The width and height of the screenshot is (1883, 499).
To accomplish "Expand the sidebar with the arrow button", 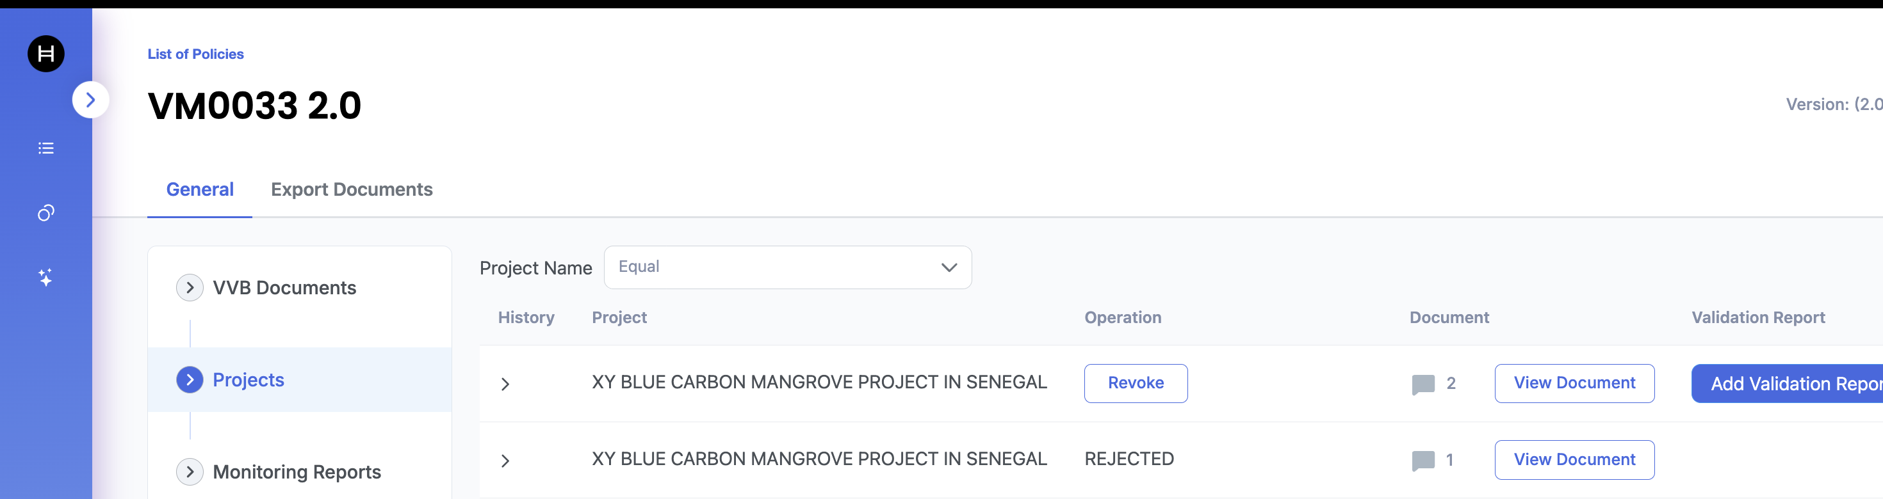I will pyautogui.click(x=91, y=100).
